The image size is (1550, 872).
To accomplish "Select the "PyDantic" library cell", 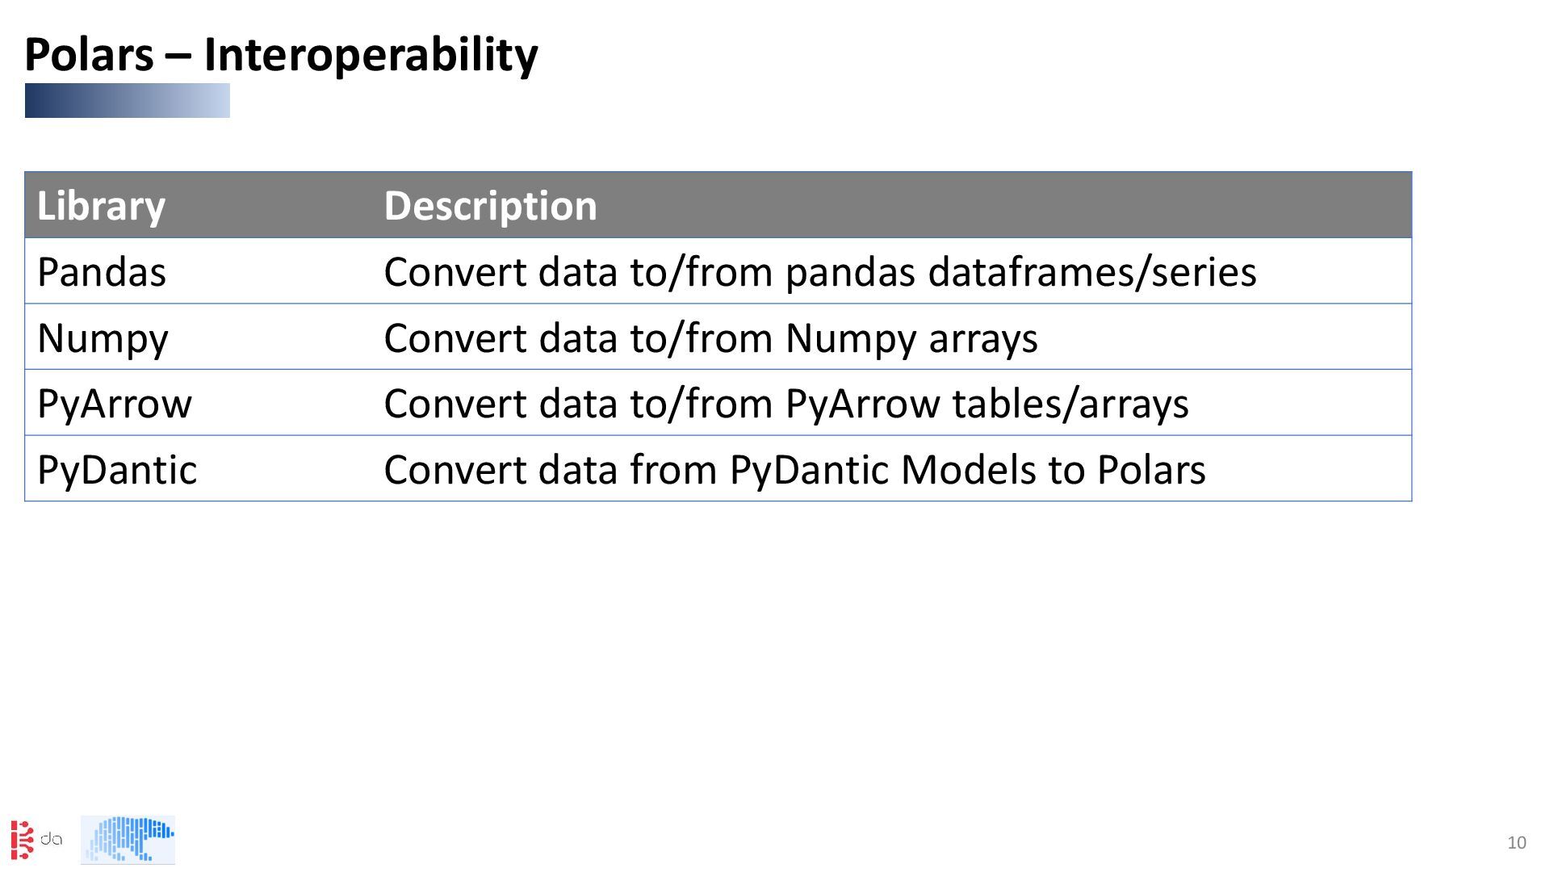I will pyautogui.click(x=117, y=470).
